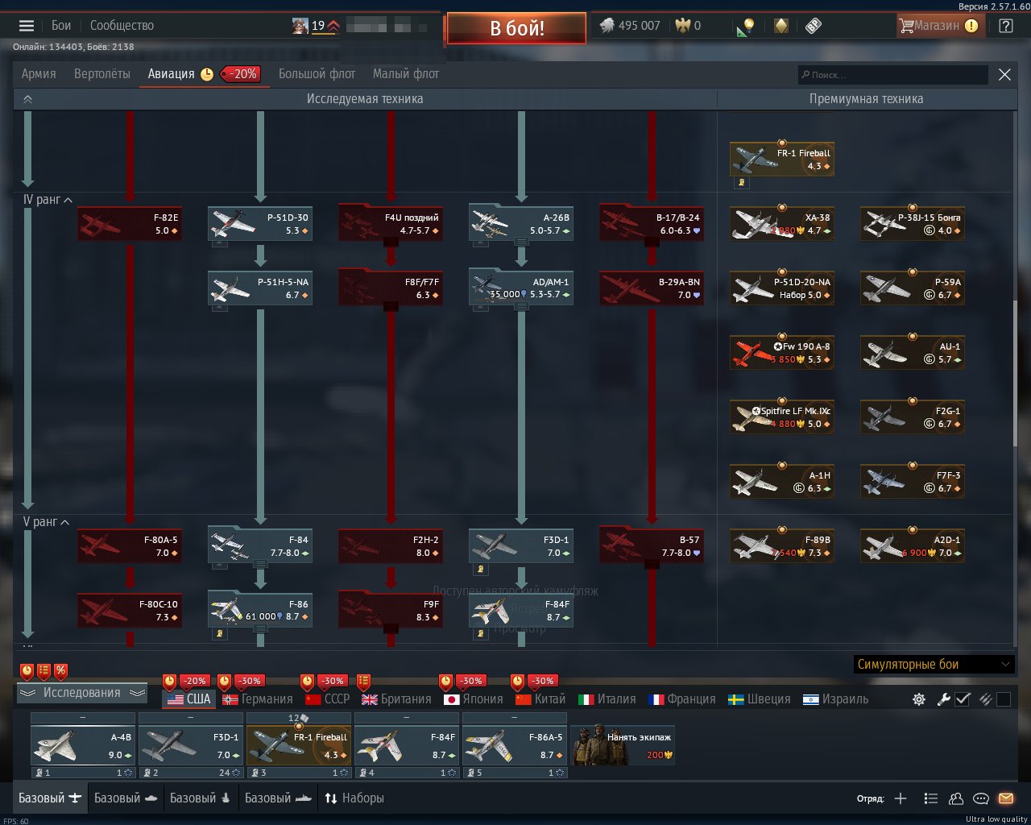The height and width of the screenshot is (825, 1031).
Task: Select the A2D-1 premium aircraft
Action: point(913,546)
